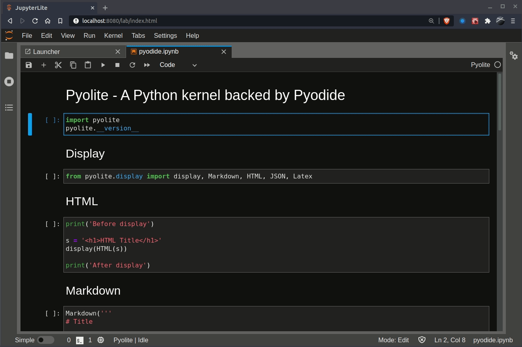Click pyodide.ipynb name in the status bar
Screen dimensions: 522x347
493,340
